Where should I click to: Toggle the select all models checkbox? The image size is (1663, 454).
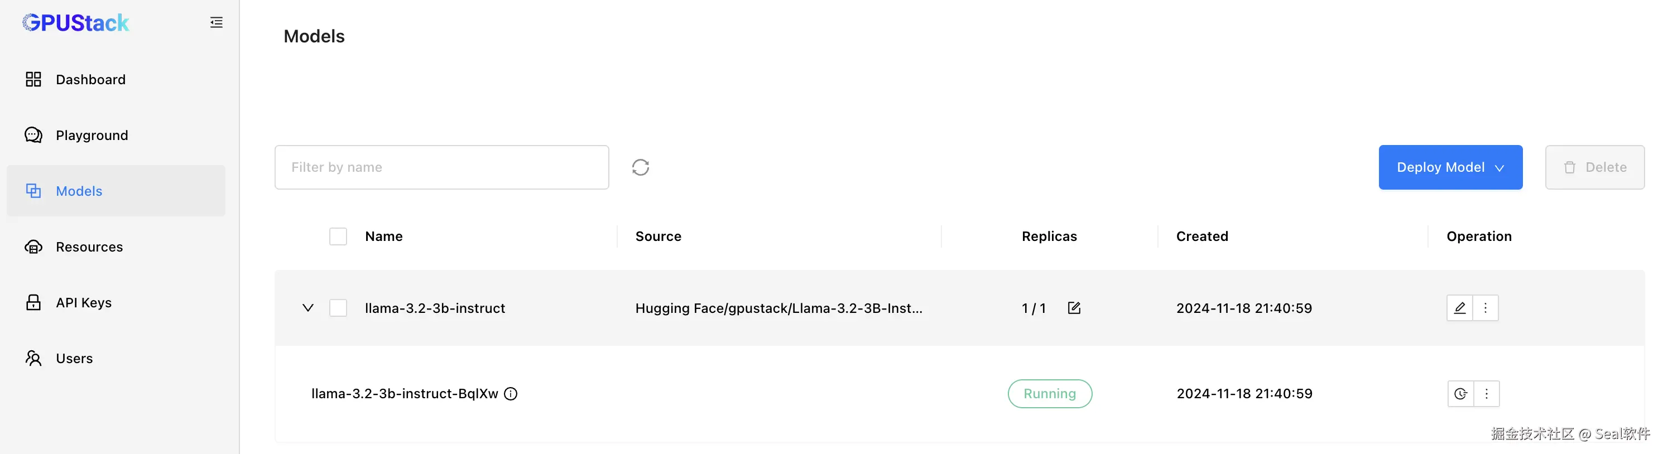click(x=338, y=236)
